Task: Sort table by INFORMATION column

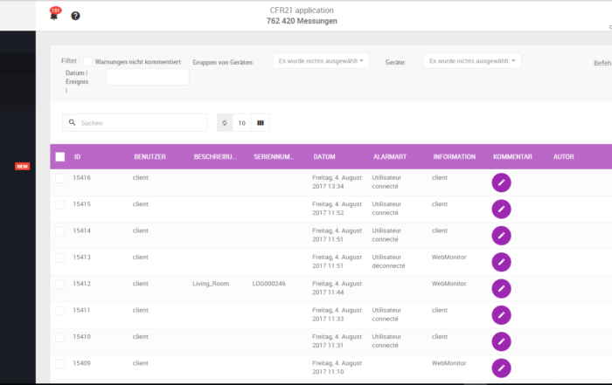Action: click(455, 156)
